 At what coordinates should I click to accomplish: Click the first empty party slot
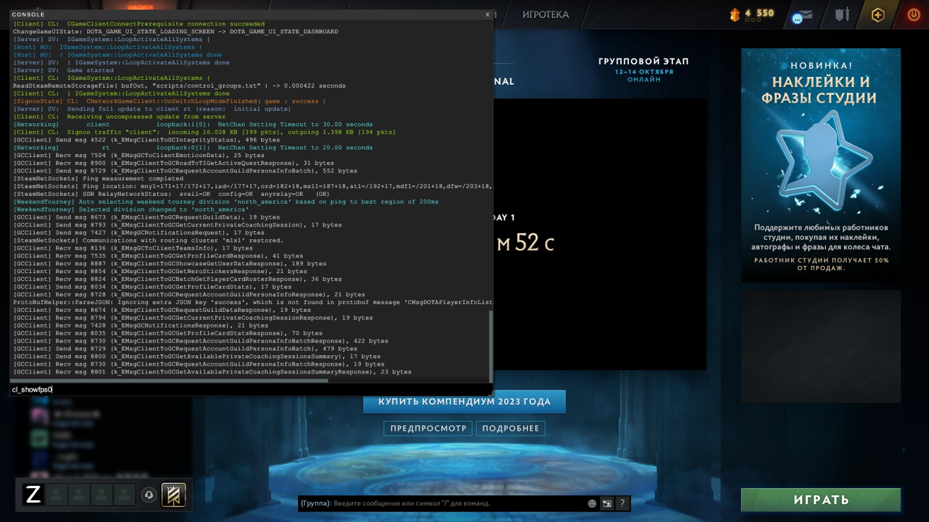(x=56, y=495)
